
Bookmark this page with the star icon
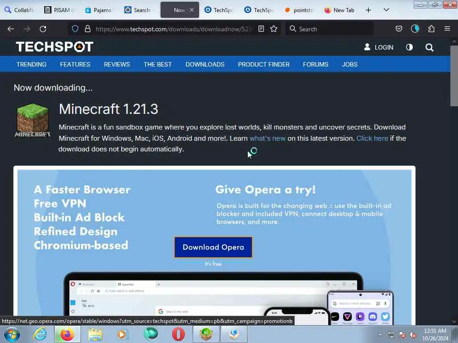click(274, 29)
